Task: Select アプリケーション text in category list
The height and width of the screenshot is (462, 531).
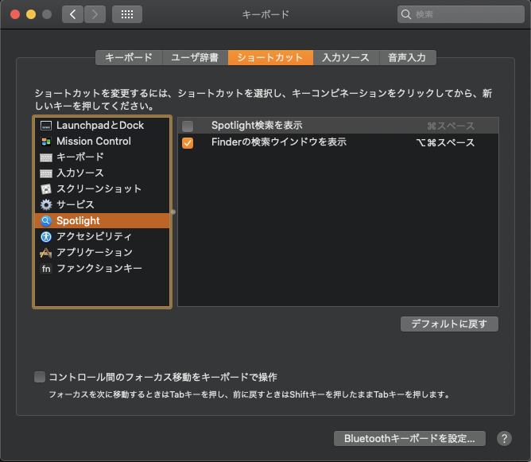Action: (95, 253)
